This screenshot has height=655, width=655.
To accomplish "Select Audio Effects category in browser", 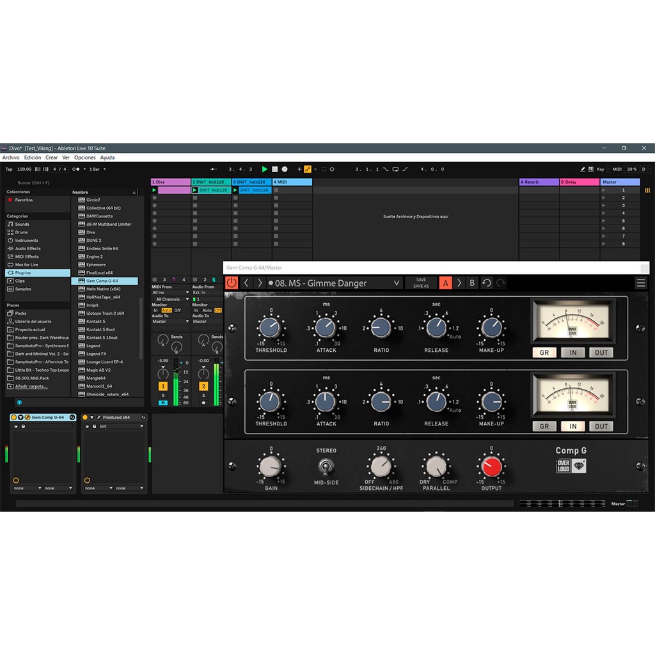I will pyautogui.click(x=38, y=249).
